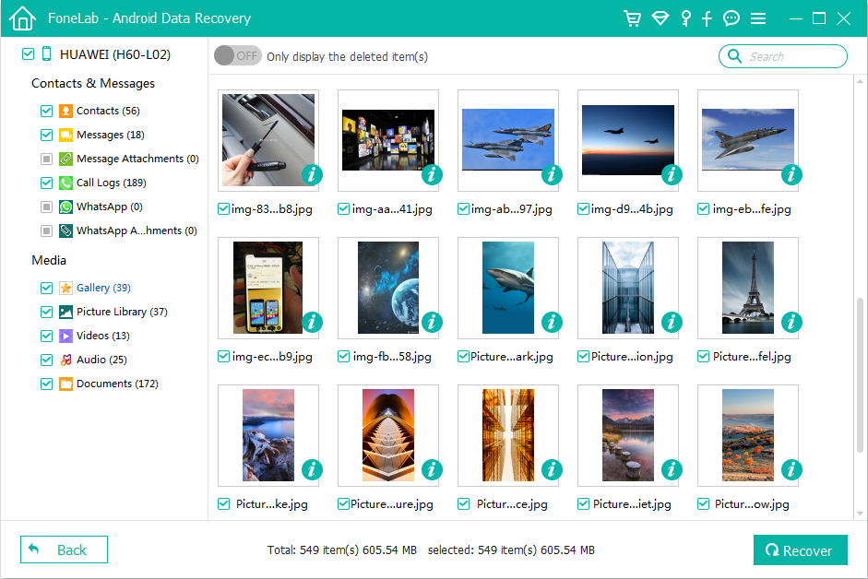Deselect the Picture...iet.jpg file checkbox
868x579 pixels.
(582, 503)
